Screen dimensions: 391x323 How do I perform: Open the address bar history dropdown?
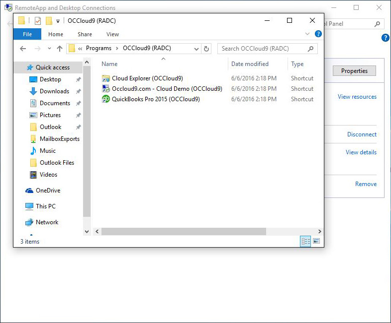[196, 49]
